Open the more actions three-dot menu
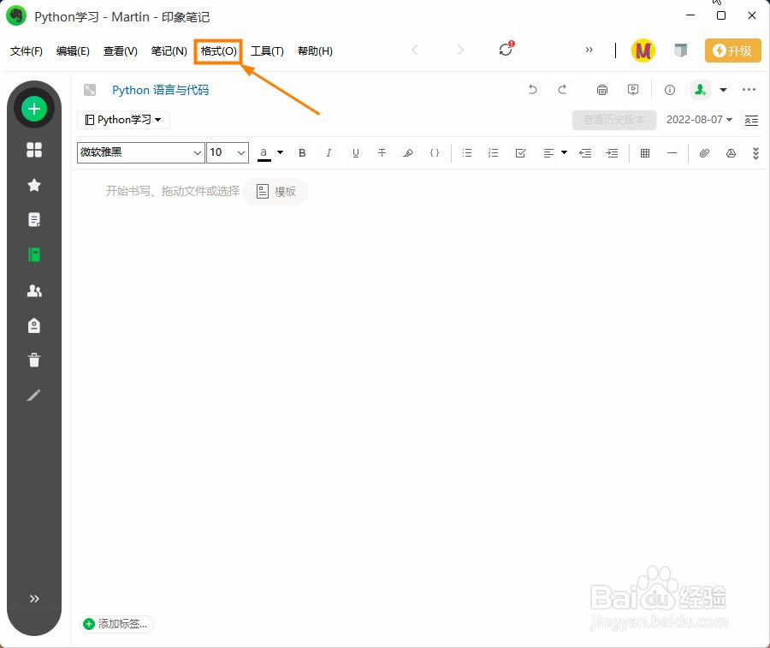 [749, 89]
